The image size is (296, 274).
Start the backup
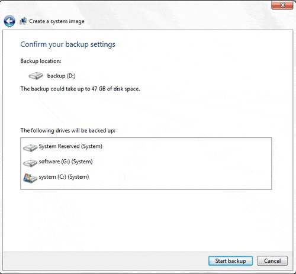(x=230, y=261)
